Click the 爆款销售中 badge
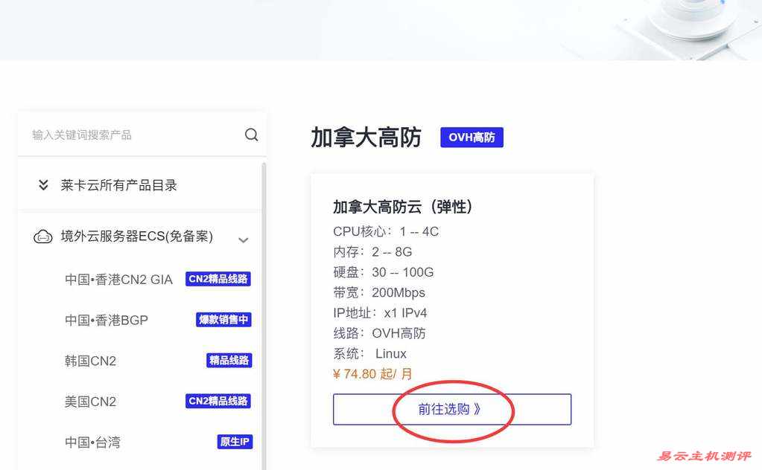 (x=223, y=320)
